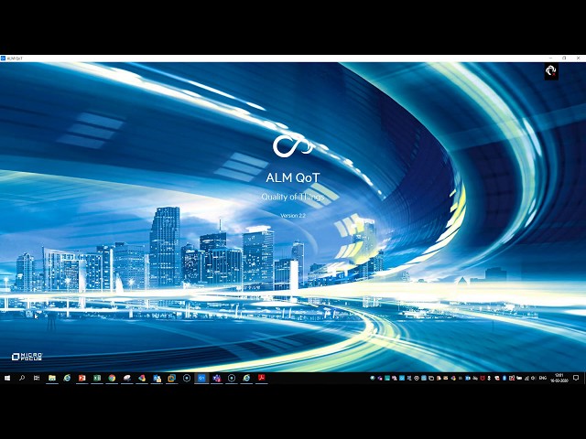Open Adobe Acrobat from the taskbar
This screenshot has height=439, width=586.
pos(261,378)
